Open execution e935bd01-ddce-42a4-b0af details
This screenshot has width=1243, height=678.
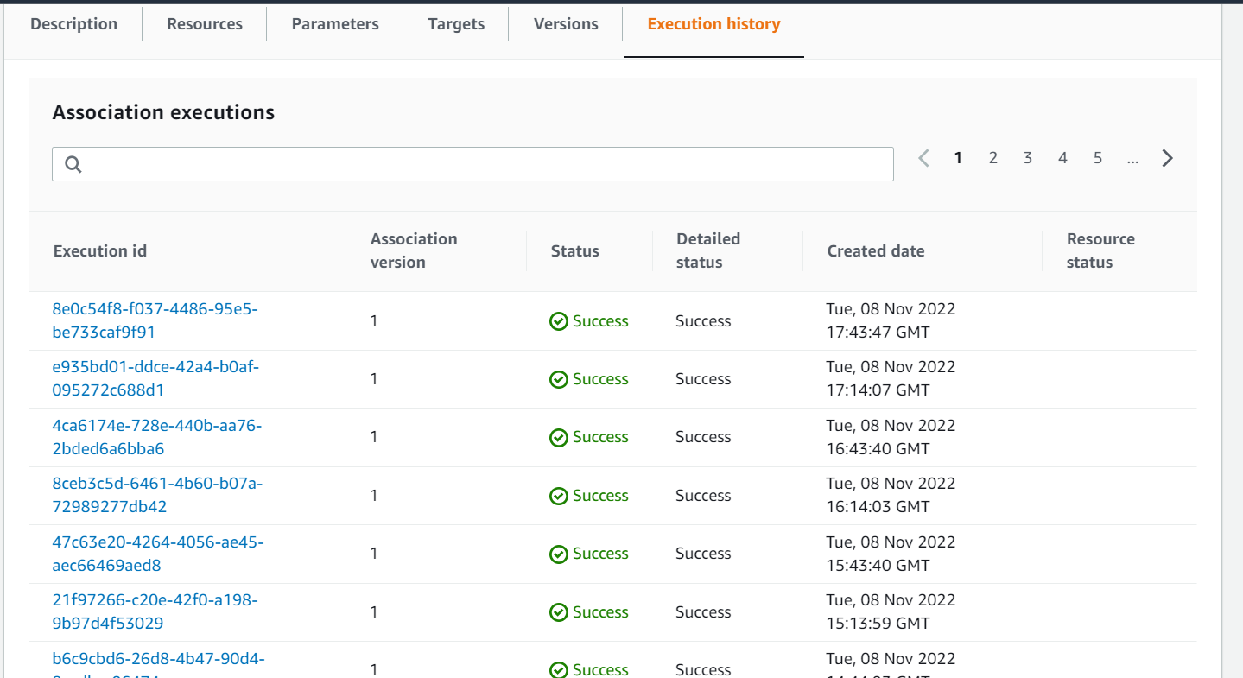click(157, 377)
